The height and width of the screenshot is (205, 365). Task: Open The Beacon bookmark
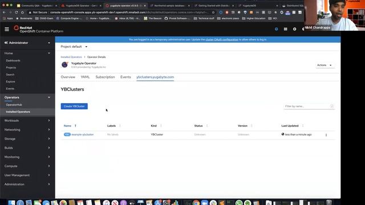(x=152, y=18)
